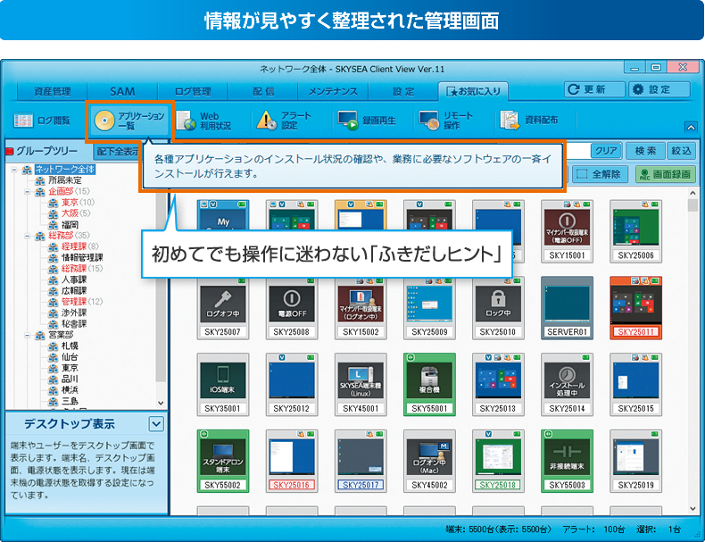This screenshot has width=705, height=542.
Task: Switch to the SAM tab
Action: [x=122, y=92]
